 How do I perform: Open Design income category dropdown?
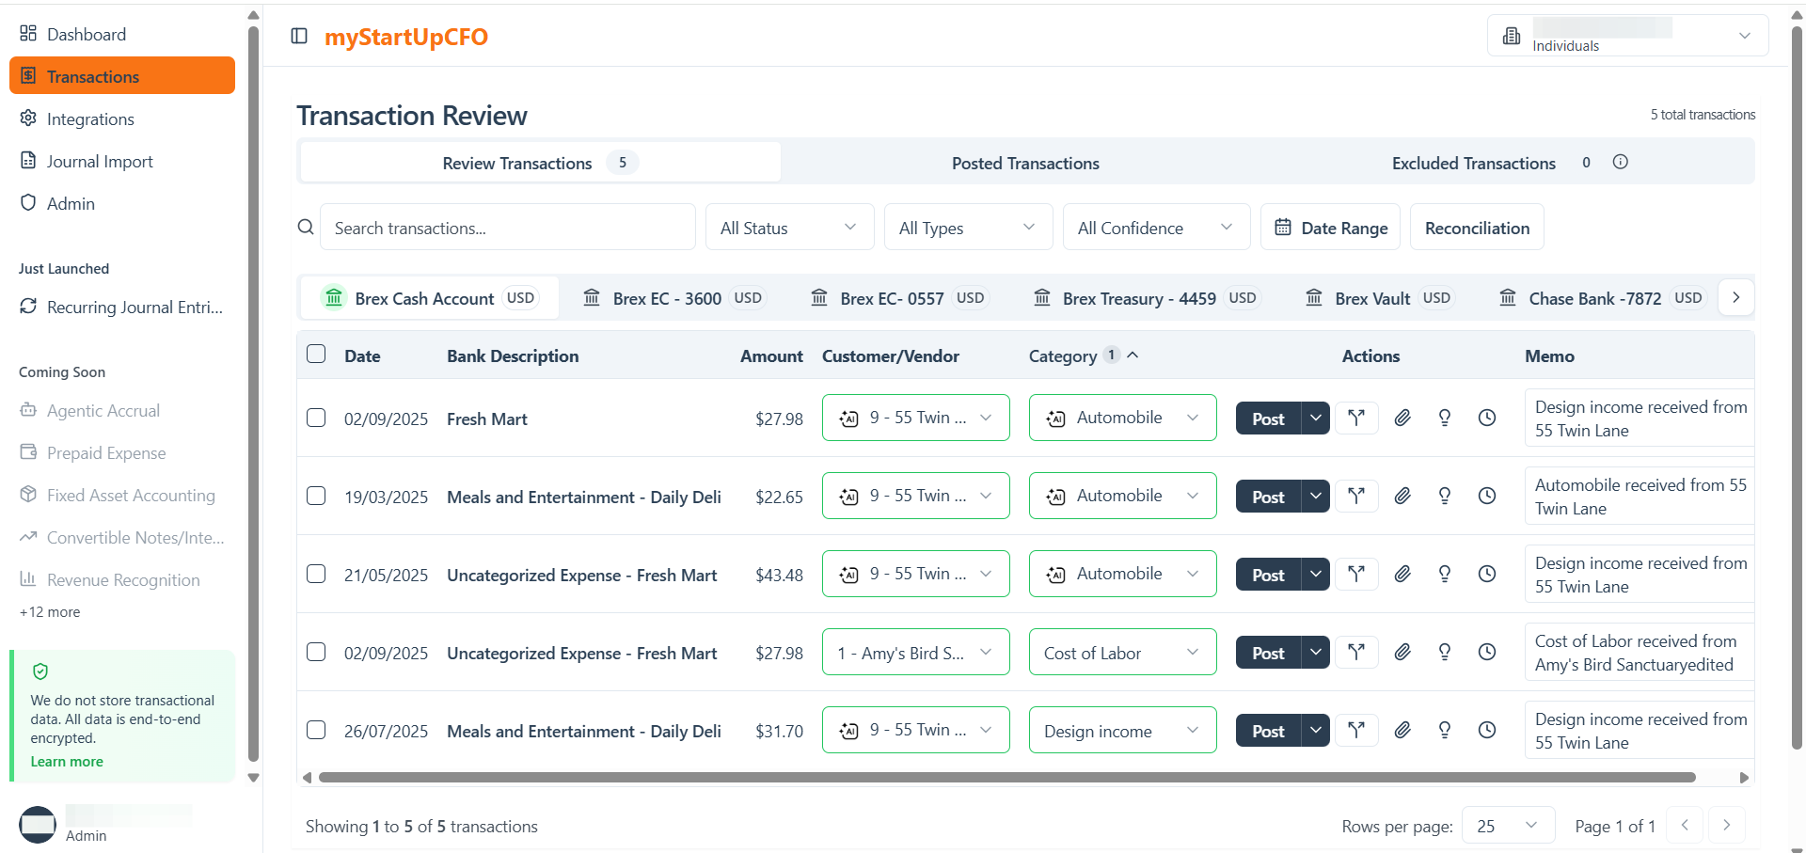tap(1122, 730)
